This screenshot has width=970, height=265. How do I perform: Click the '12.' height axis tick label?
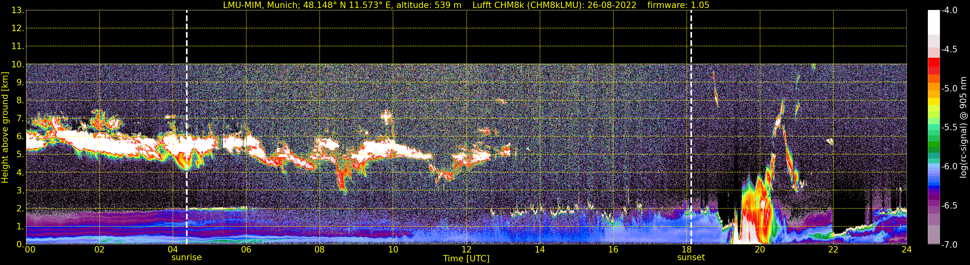[x=18, y=29]
